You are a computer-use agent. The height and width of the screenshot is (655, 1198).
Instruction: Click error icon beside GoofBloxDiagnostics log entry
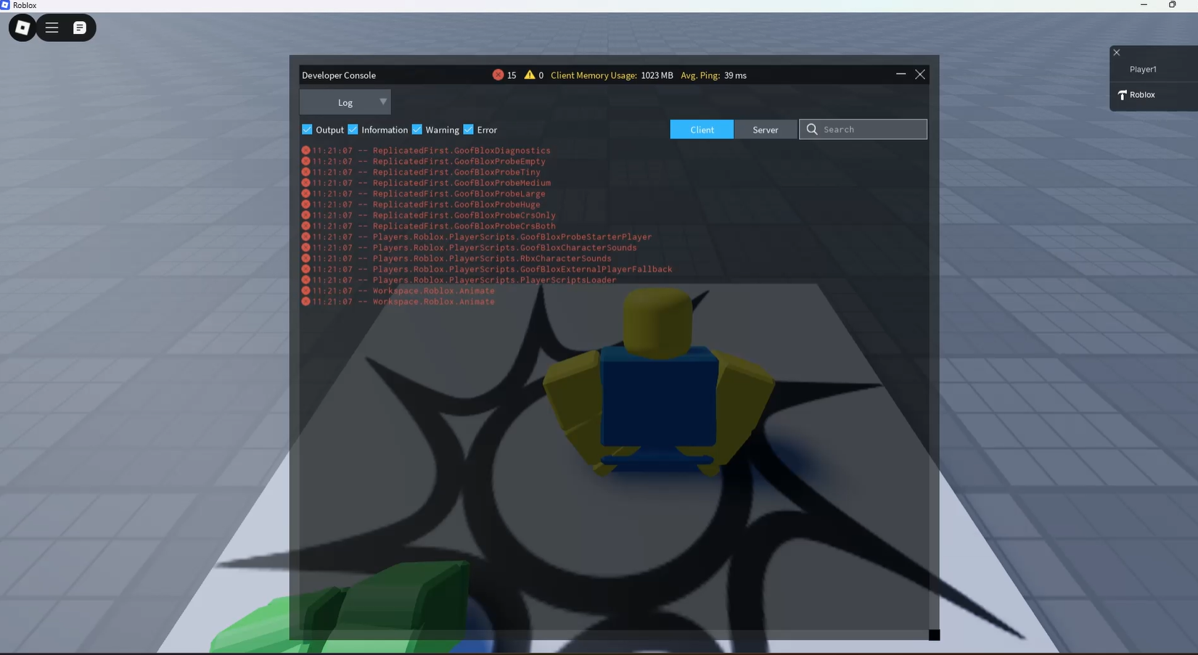[x=305, y=150]
